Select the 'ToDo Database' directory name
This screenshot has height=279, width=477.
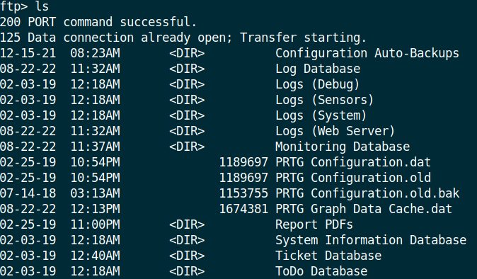[321, 271]
